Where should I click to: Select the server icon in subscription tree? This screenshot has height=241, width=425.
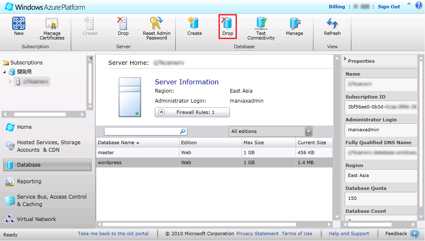[18, 82]
